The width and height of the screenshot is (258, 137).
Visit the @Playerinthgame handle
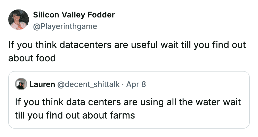tap(65, 26)
